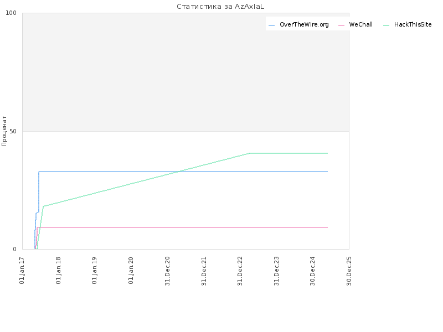This screenshot has width=443, height=332.
Task: Click the 31.Dec.20 x-axis date label
Action: [167, 271]
